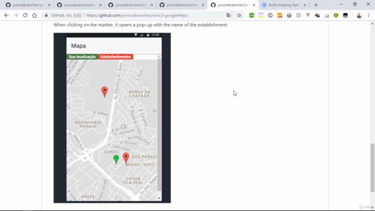
Task: Switch to the third juniorabranches tab
Action: [x=131, y=5]
